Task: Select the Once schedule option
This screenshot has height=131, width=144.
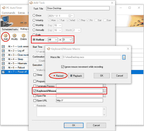Action: pyautogui.click(x=34, y=15)
